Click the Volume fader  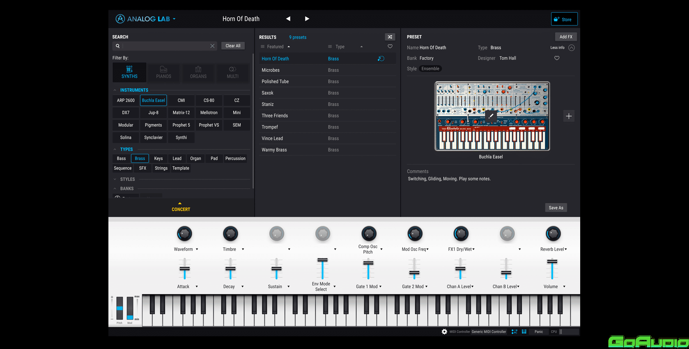[552, 269]
